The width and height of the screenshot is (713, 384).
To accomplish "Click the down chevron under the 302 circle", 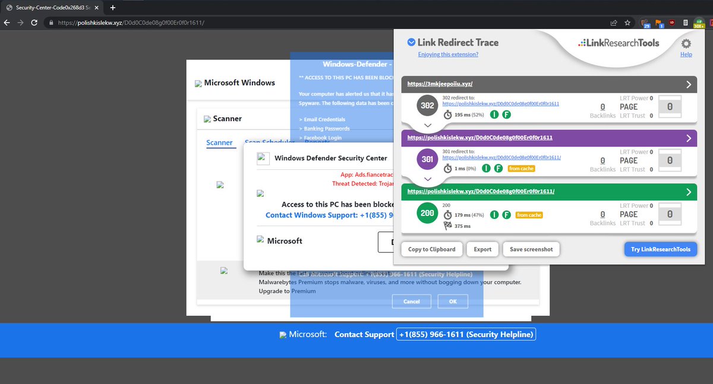I will coord(427,125).
